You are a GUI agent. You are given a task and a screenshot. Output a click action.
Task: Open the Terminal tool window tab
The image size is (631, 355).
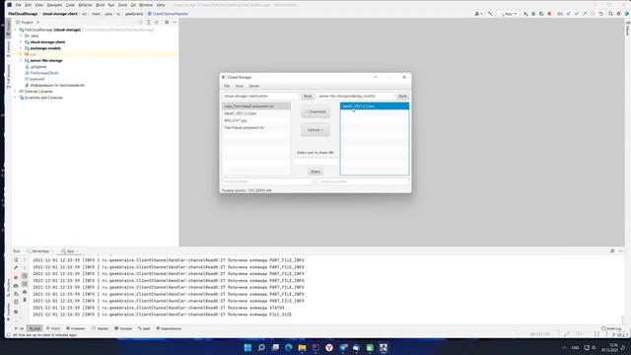click(x=123, y=328)
